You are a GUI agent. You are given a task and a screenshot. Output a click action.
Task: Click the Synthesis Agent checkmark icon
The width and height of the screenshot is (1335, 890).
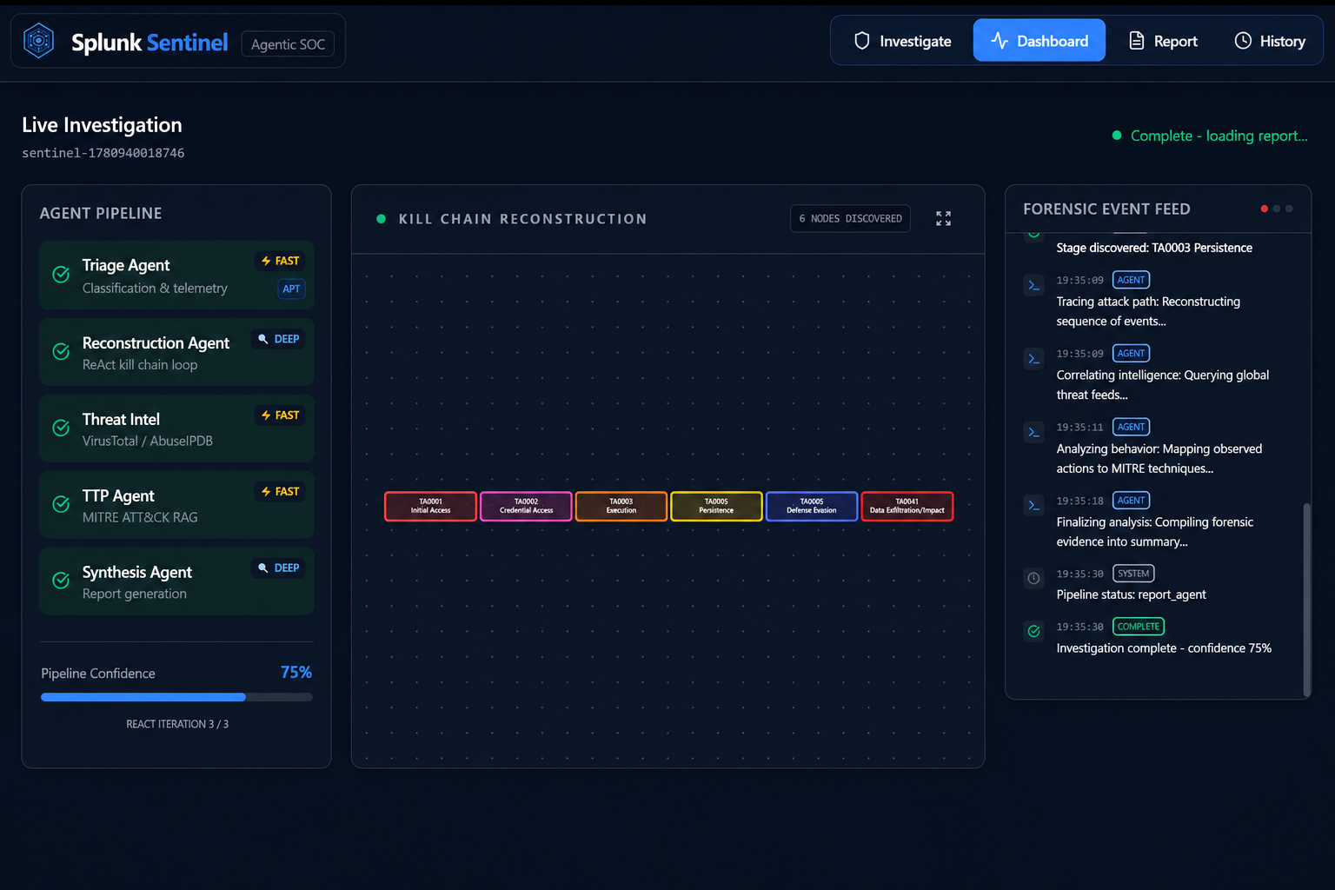[61, 581]
